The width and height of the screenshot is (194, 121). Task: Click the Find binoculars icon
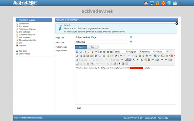pyautogui.click(x=96, y=56)
